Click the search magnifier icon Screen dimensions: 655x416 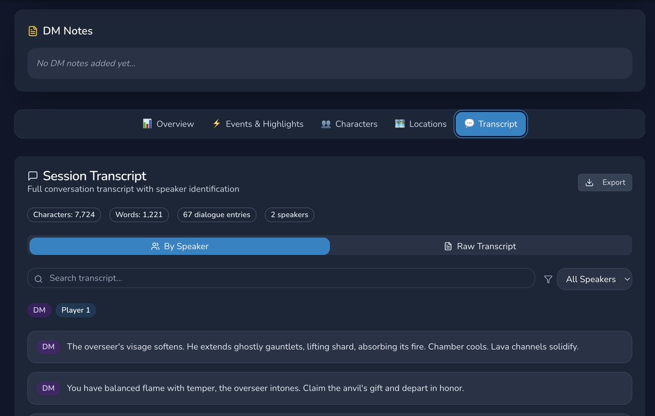point(38,279)
